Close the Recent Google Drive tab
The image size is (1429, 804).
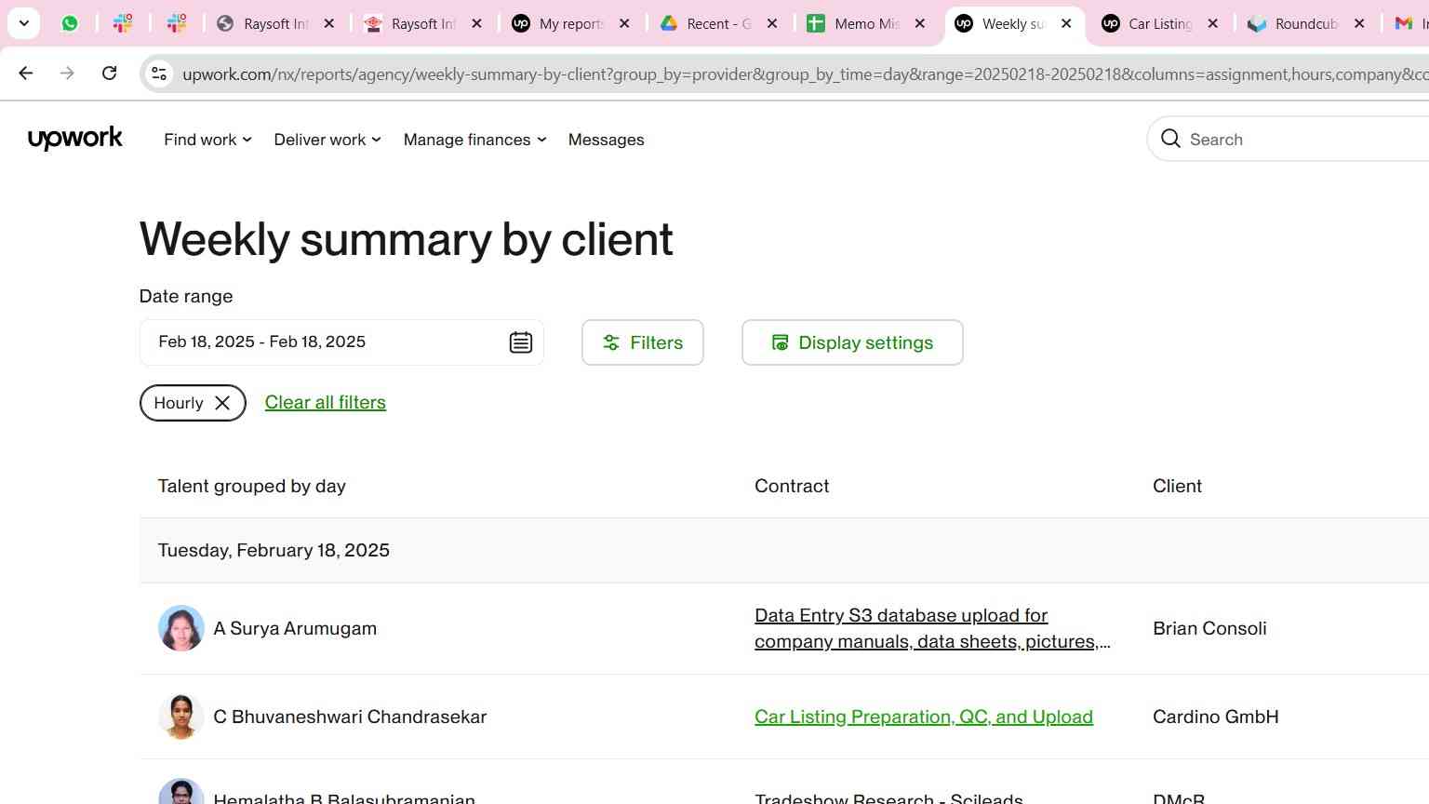click(x=772, y=23)
